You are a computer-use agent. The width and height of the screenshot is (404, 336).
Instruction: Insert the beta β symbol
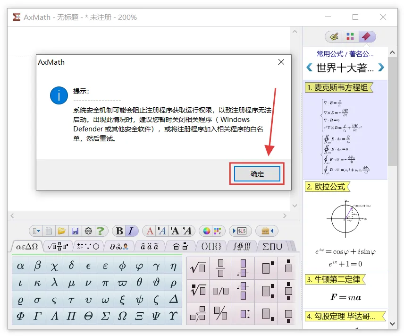[37, 266]
